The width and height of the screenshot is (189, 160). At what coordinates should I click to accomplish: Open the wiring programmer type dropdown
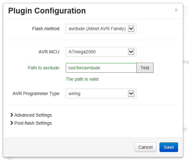[101, 93]
